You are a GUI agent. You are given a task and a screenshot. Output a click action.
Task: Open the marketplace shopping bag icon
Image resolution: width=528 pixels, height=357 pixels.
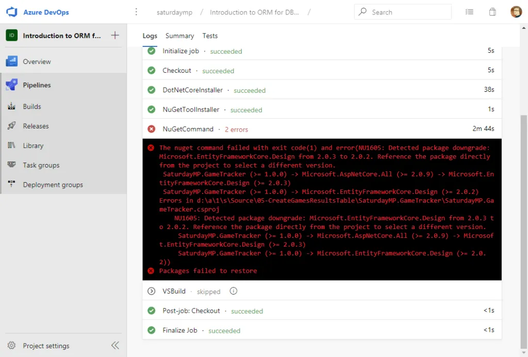492,12
